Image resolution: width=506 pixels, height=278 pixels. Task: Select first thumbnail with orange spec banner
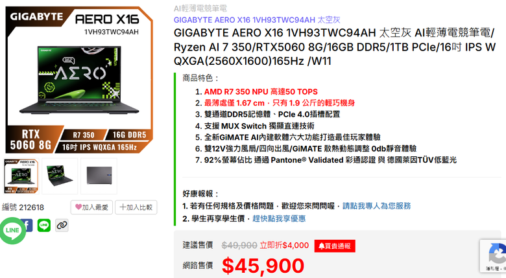click(x=21, y=176)
